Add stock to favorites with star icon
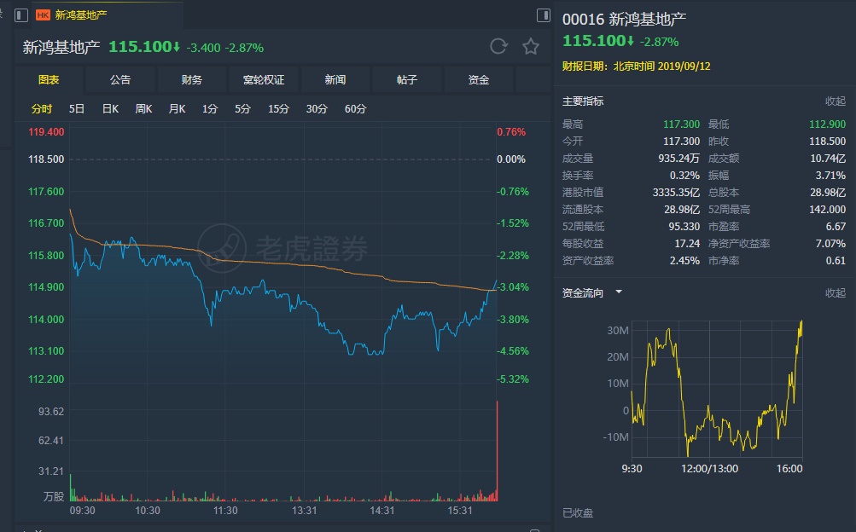Viewport: 856px width, 532px height. click(531, 47)
